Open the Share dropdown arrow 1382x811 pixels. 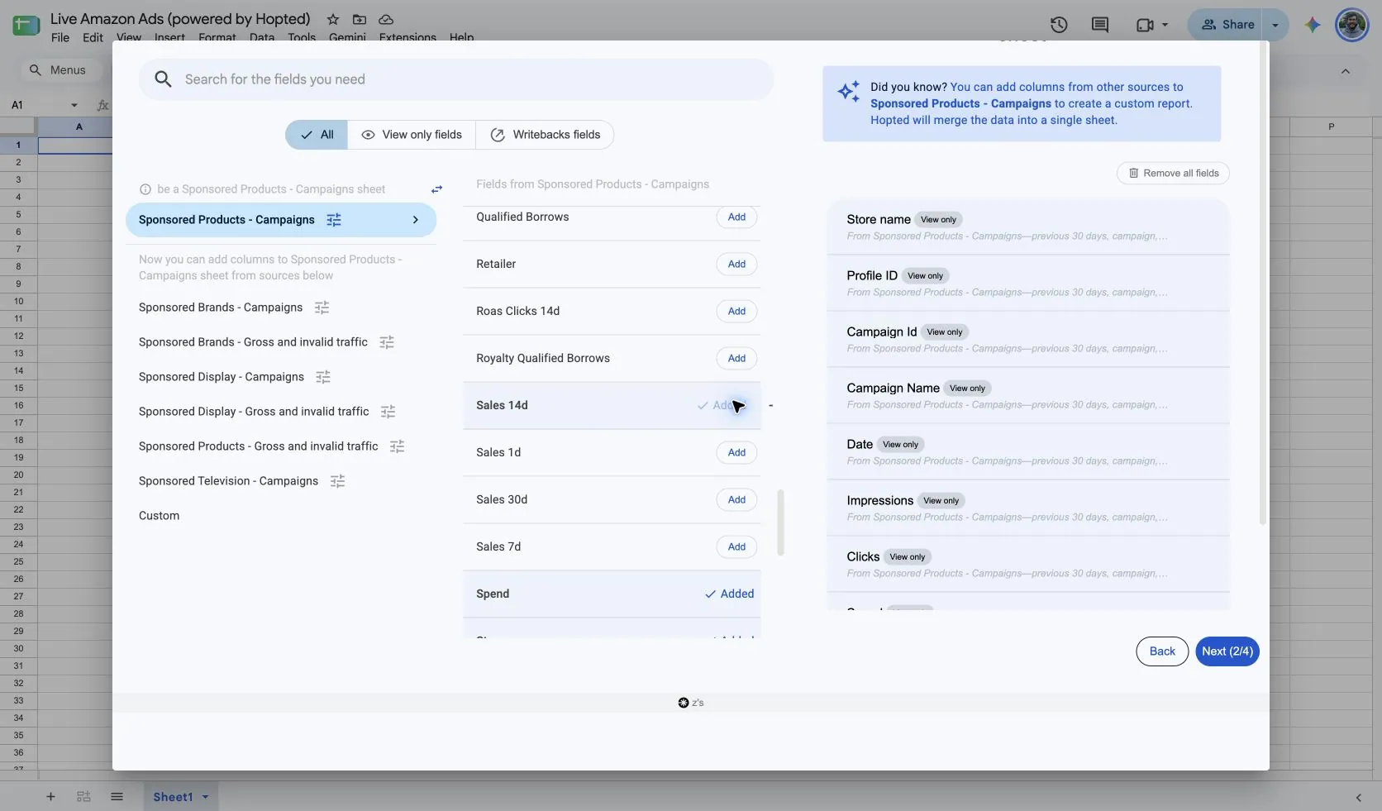click(1275, 25)
